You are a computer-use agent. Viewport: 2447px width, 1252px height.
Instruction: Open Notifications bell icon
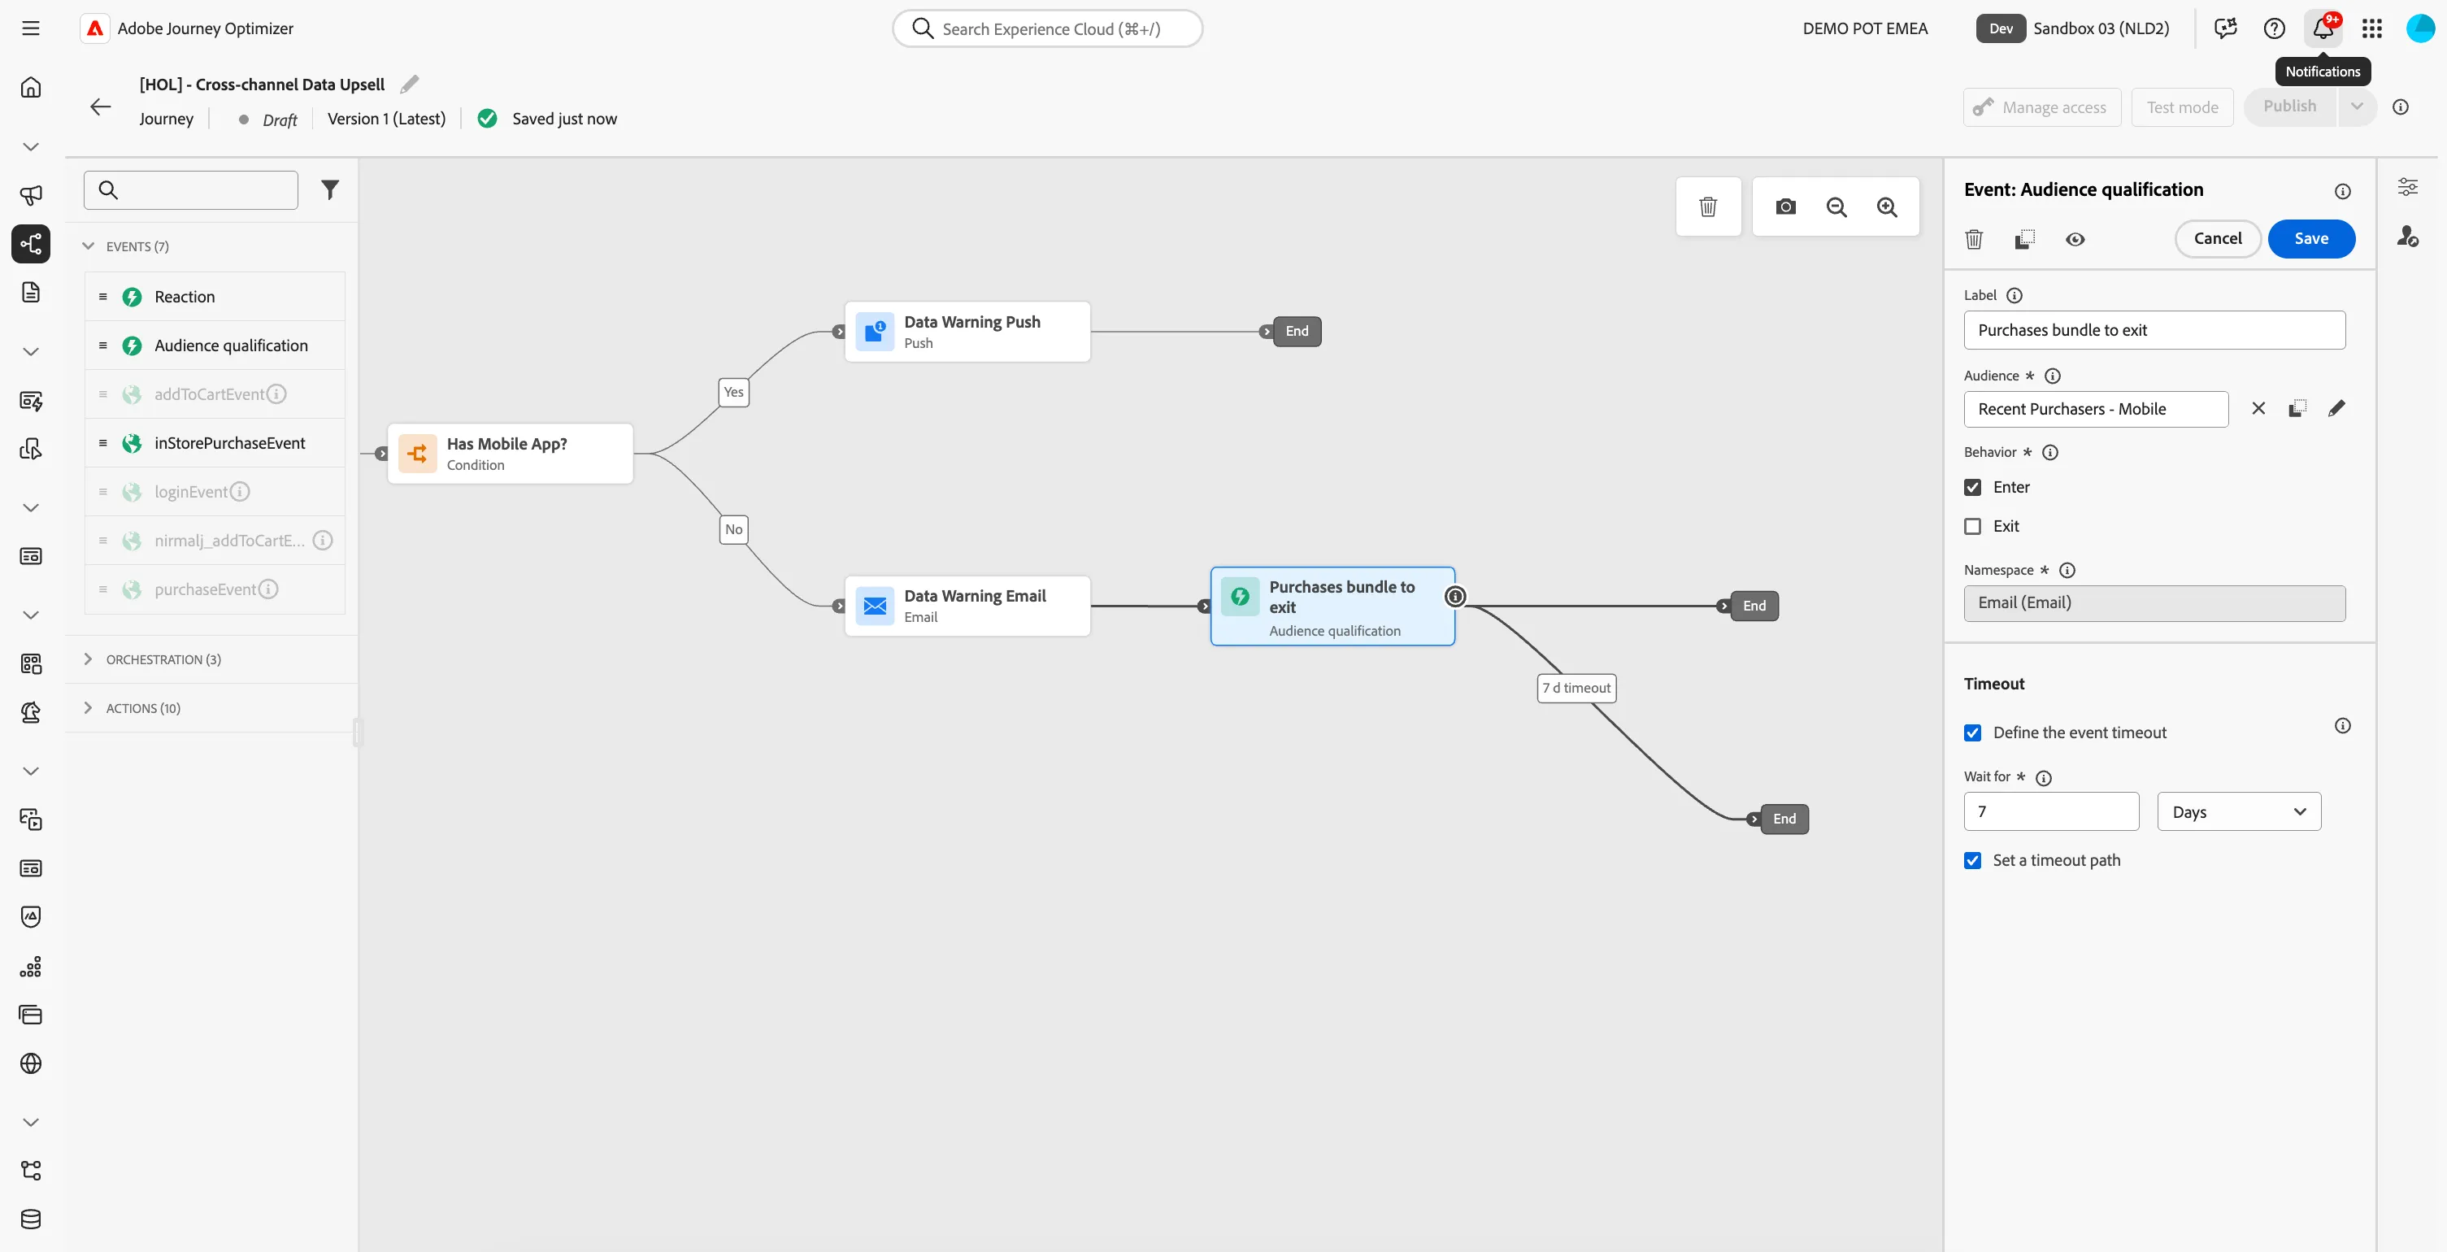coord(2323,28)
